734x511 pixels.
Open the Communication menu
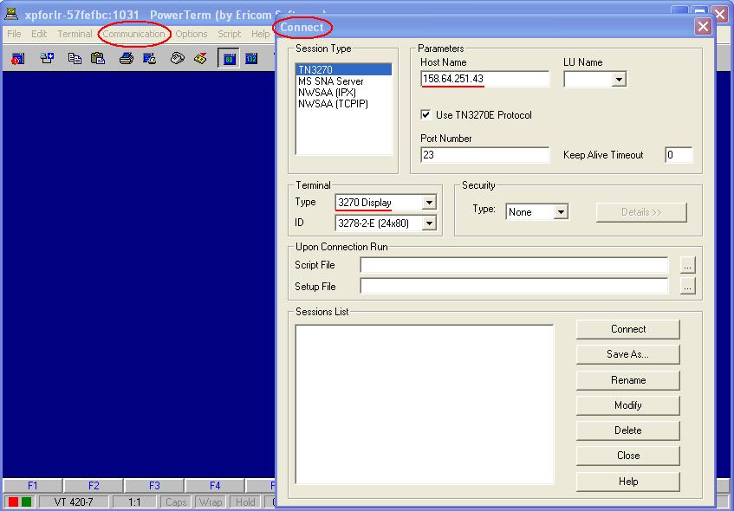click(133, 34)
